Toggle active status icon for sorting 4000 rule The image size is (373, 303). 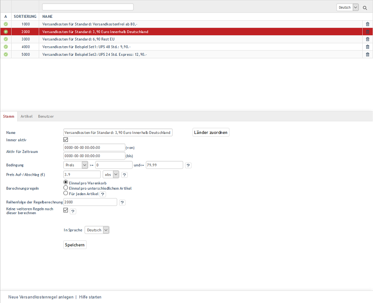(6, 47)
